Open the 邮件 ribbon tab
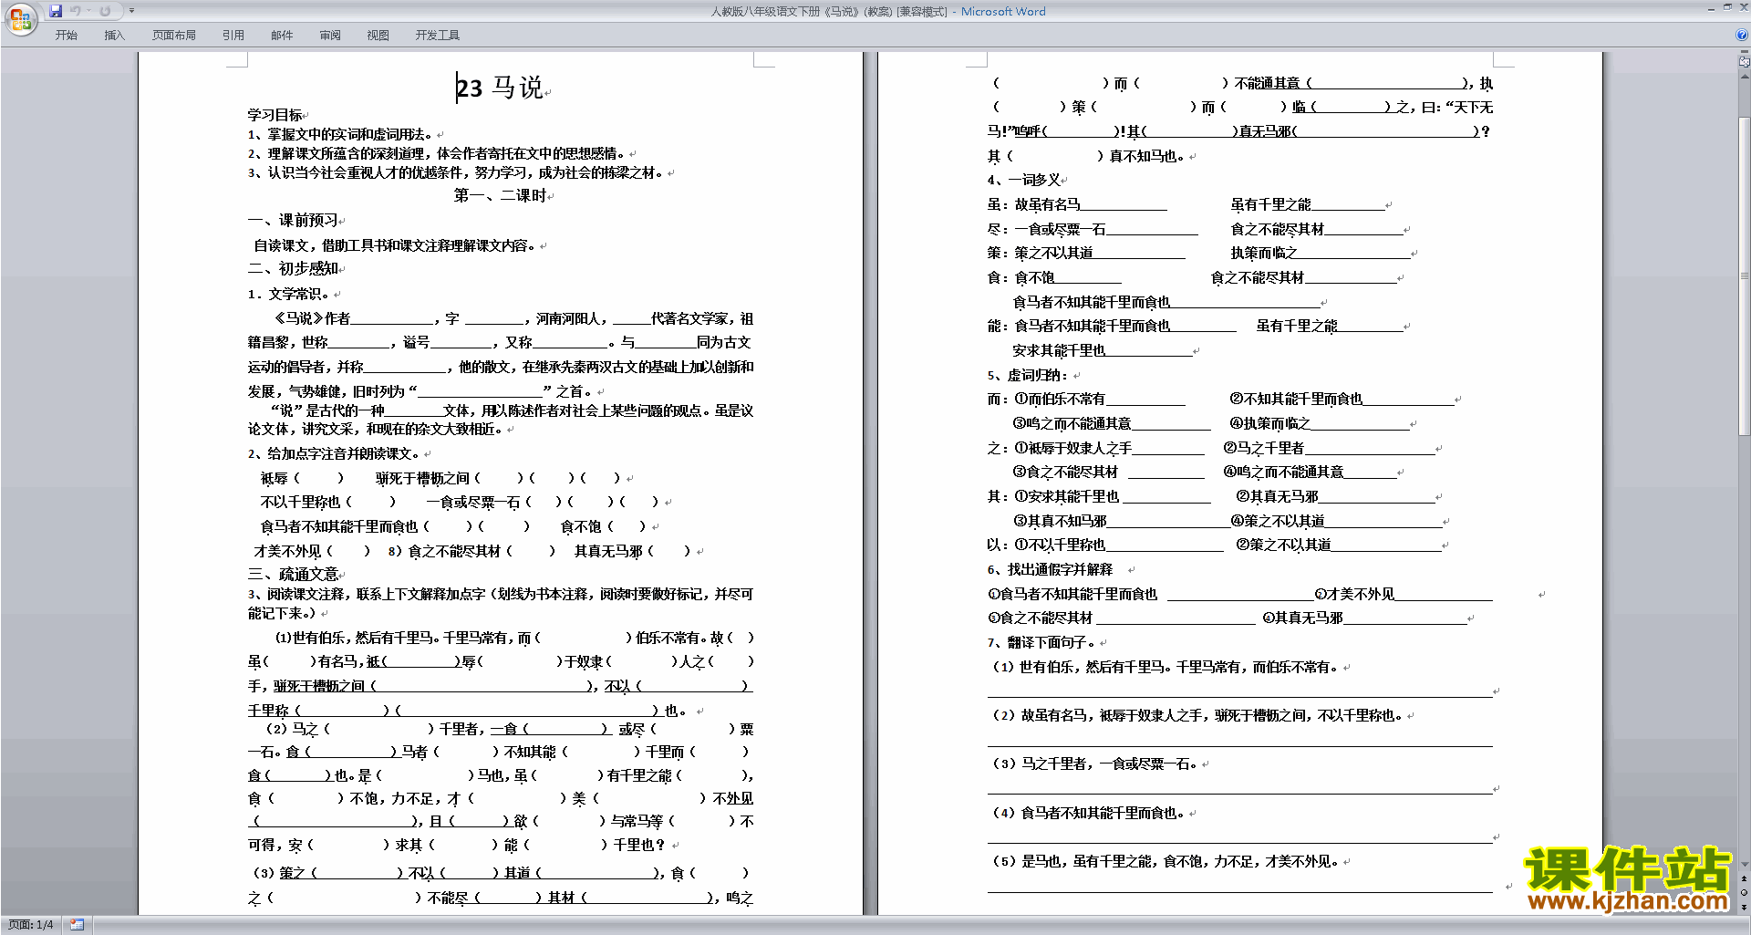This screenshot has width=1751, height=935. [x=282, y=35]
